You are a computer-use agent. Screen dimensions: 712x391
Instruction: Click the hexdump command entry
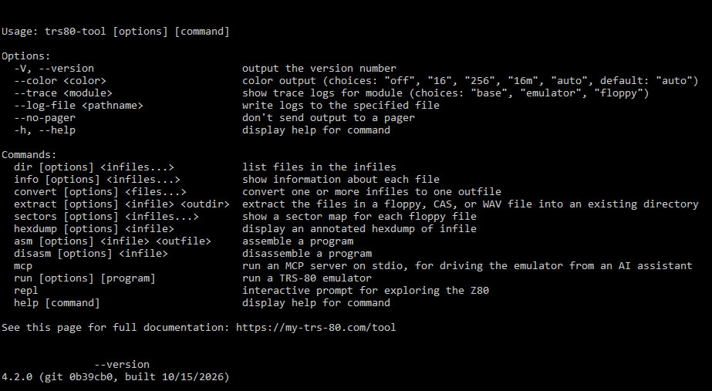click(94, 228)
